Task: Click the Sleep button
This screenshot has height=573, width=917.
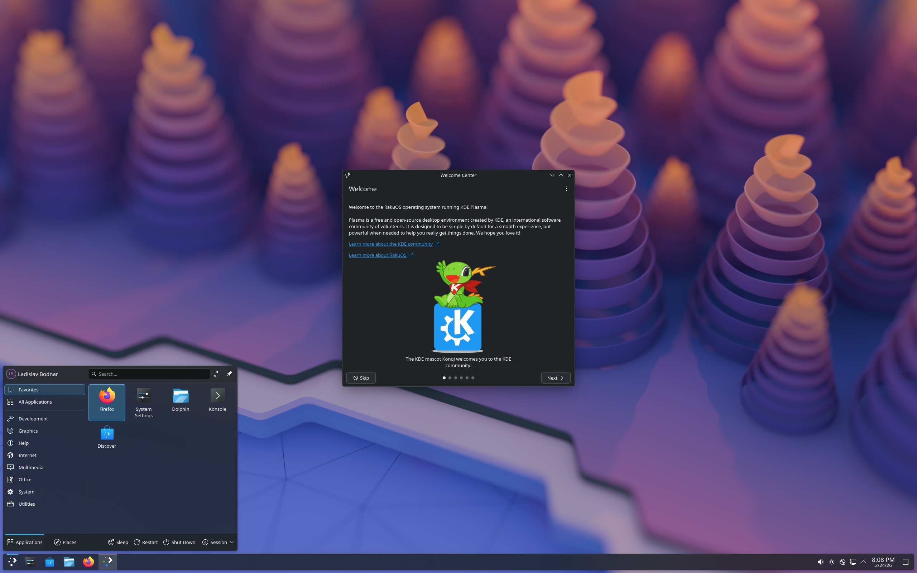Action: coord(118,542)
